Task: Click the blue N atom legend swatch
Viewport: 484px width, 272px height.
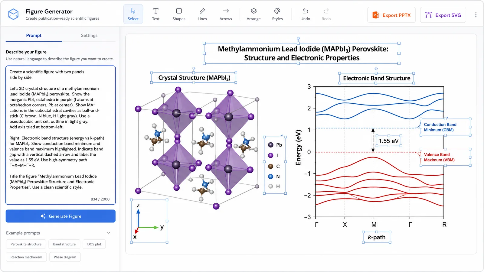Action: [271, 176]
